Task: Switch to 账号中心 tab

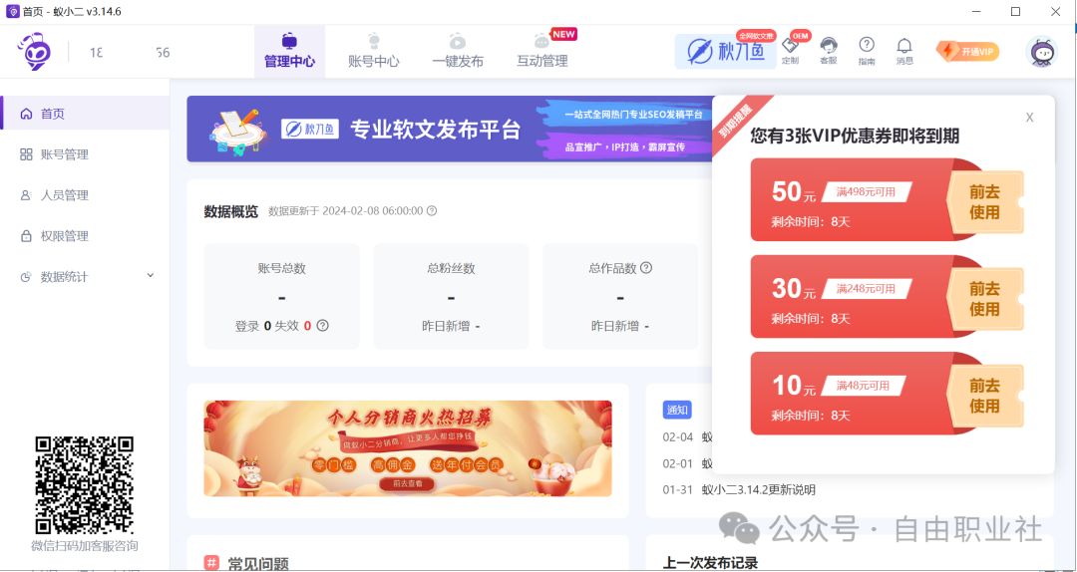Action: coord(373,52)
